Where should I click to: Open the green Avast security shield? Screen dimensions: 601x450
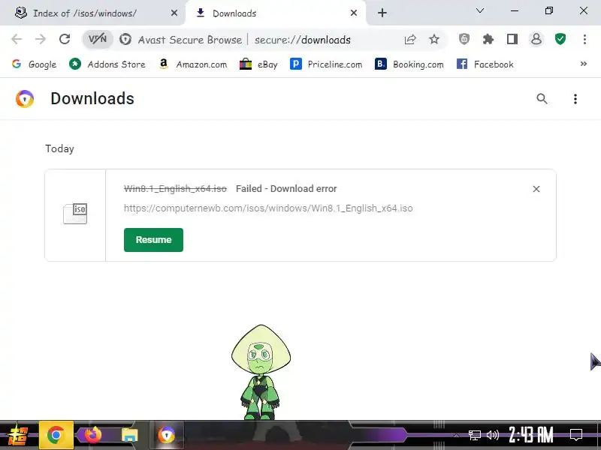[x=560, y=39]
